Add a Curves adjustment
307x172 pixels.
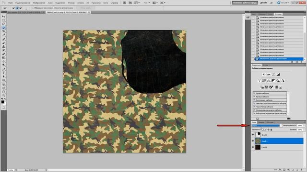(273, 75)
